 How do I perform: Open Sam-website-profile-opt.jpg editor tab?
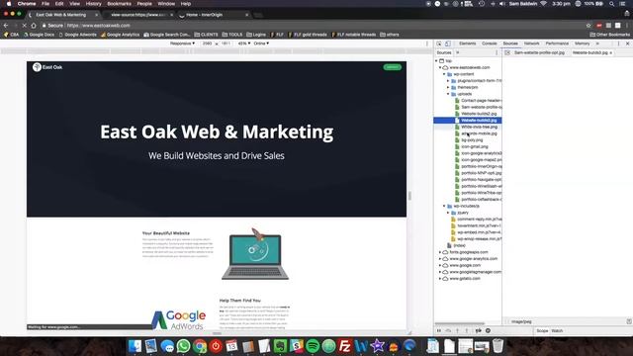click(x=539, y=52)
